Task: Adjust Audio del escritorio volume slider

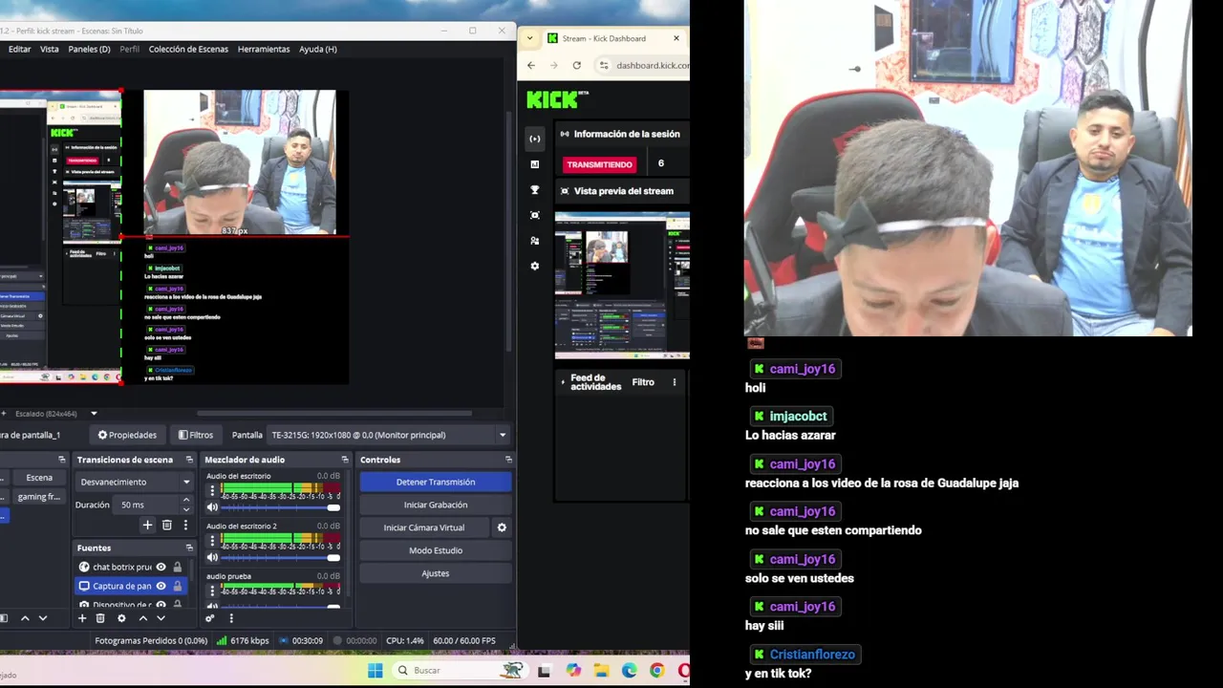Action: click(x=281, y=507)
